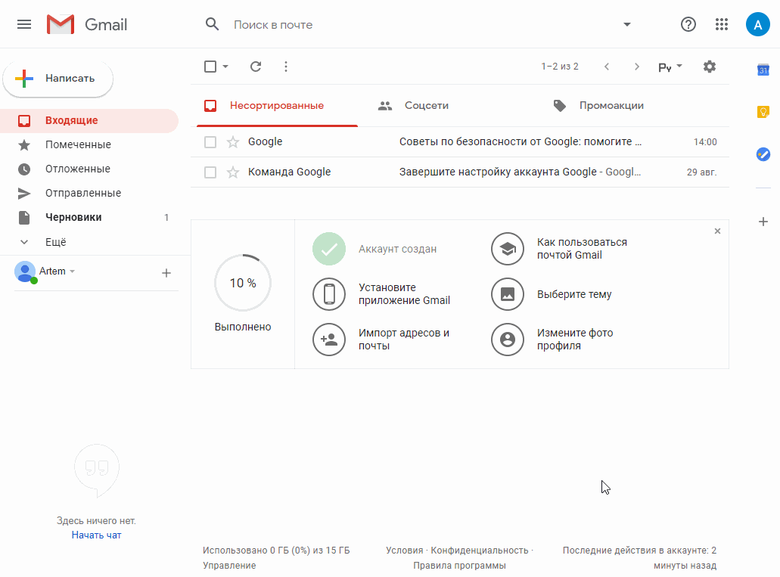780x577 pixels.
Task: Go to newer messages arrow
Action: point(607,67)
